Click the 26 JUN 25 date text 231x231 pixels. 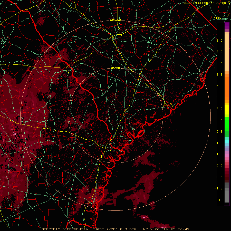[165, 229]
